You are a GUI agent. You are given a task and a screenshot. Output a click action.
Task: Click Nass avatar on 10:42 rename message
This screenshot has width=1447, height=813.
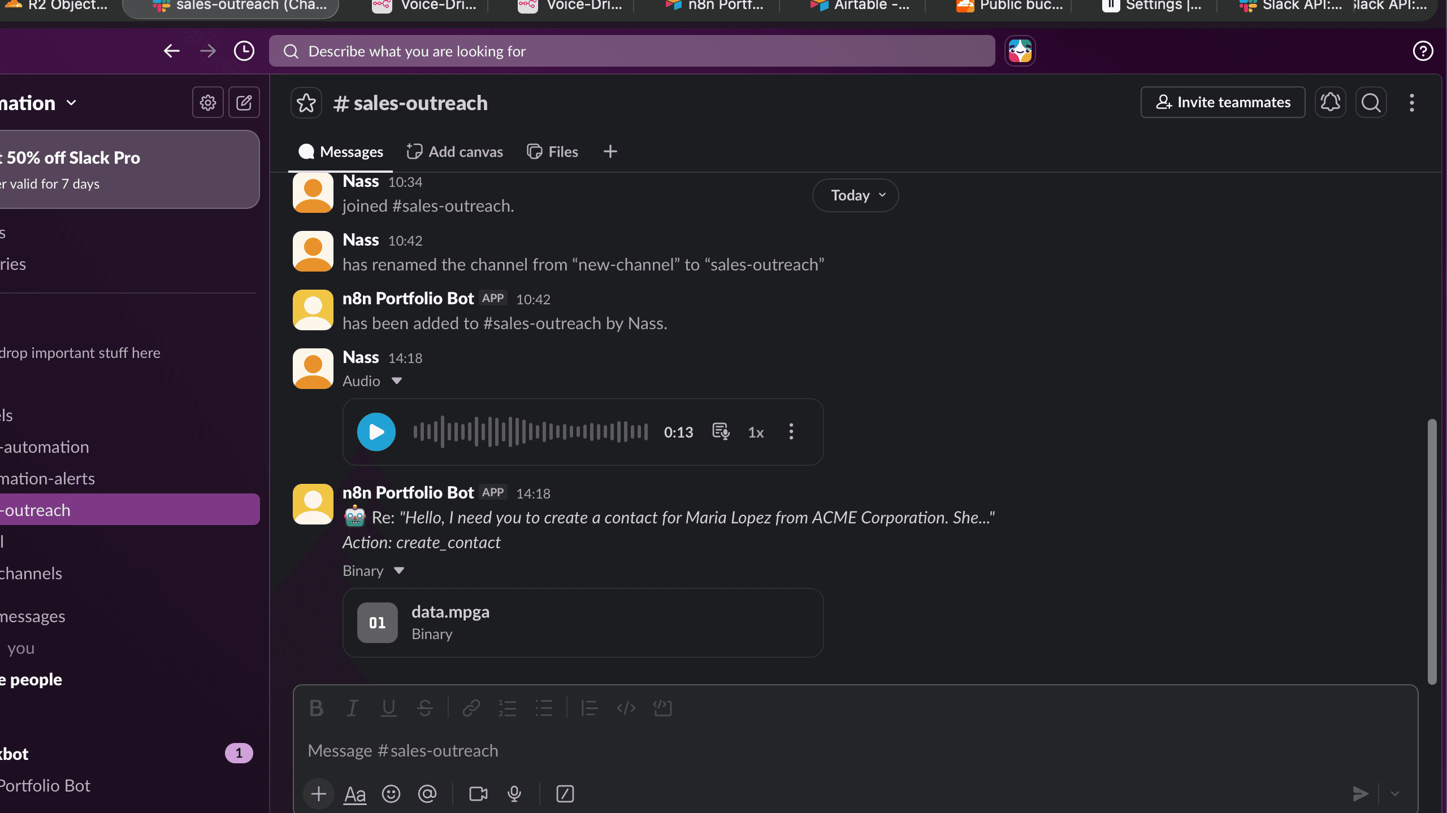[313, 251]
